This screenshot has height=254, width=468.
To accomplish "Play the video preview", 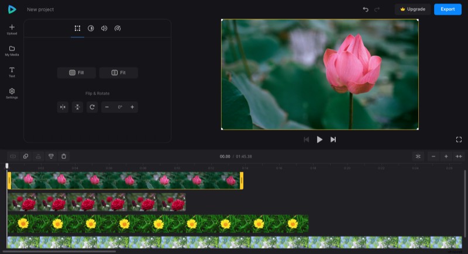I will point(319,140).
